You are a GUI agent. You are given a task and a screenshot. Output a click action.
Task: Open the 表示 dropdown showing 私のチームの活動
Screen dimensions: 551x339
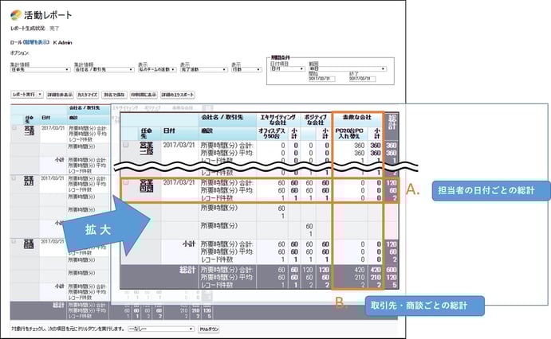click(157, 69)
